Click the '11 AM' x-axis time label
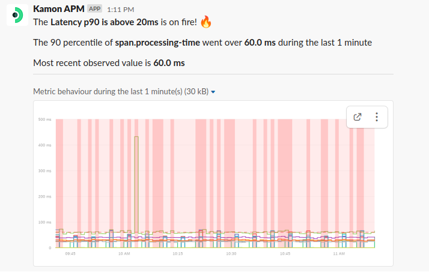Screen dimensions: 429x272 339,254
